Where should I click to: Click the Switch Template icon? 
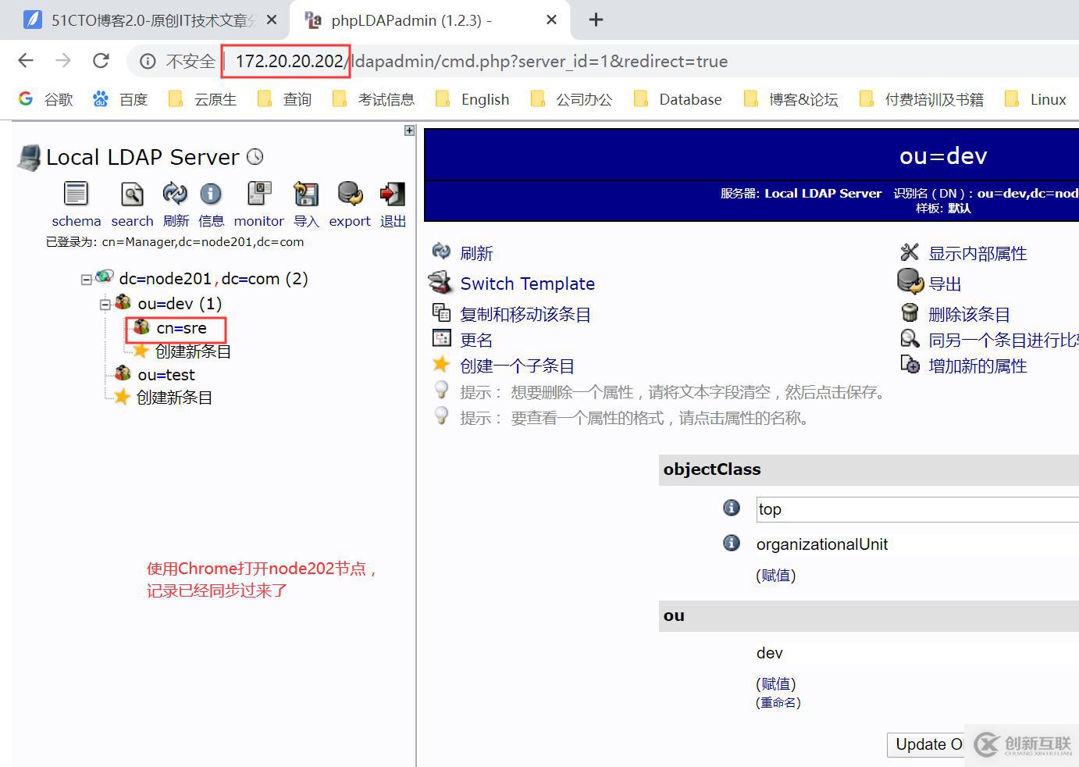(441, 283)
